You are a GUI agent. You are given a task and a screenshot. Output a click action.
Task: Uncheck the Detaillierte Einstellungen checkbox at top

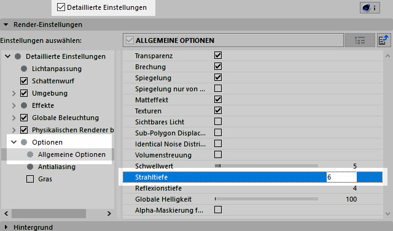click(61, 7)
